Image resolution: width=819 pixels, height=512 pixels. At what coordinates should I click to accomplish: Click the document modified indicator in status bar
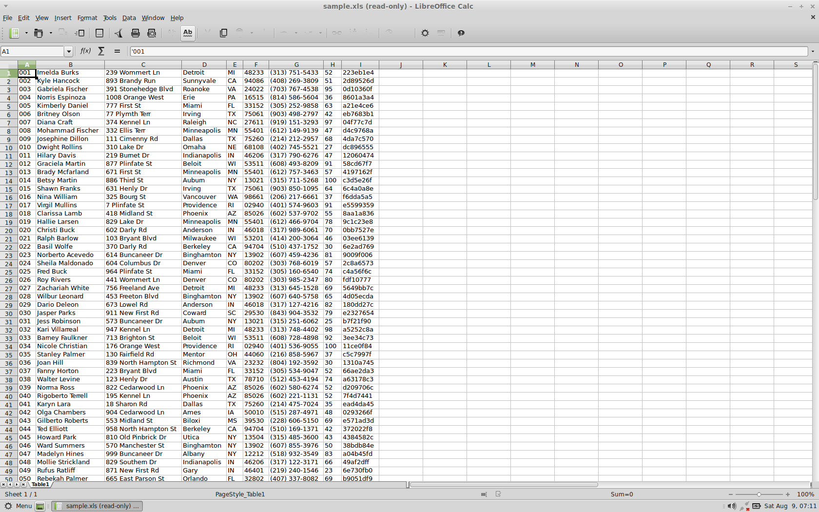point(498,494)
